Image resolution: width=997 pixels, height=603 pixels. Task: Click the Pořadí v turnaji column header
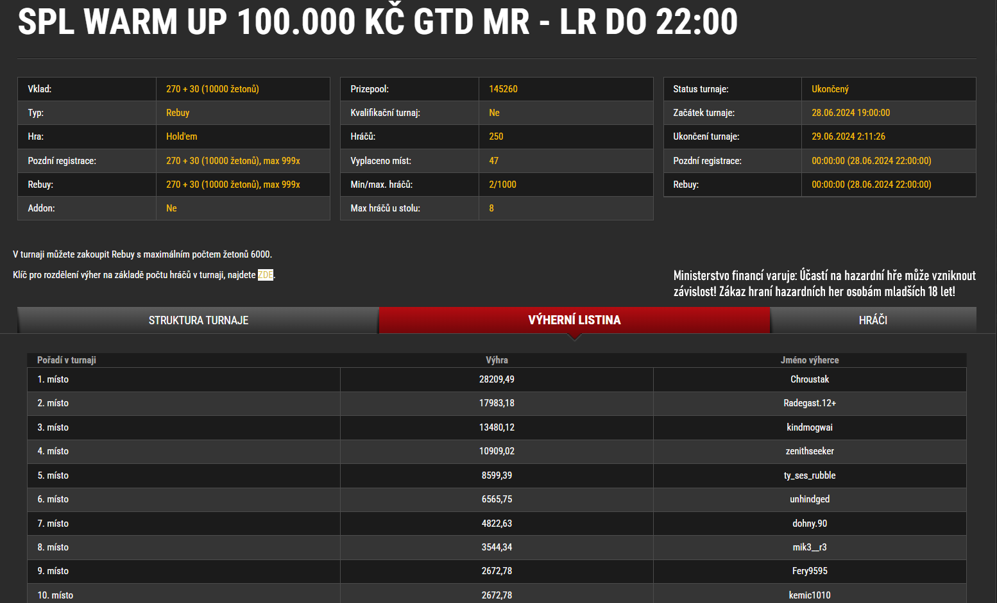67,360
